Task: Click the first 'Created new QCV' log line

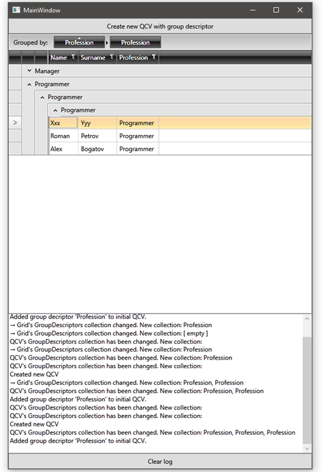Action: pos(34,374)
